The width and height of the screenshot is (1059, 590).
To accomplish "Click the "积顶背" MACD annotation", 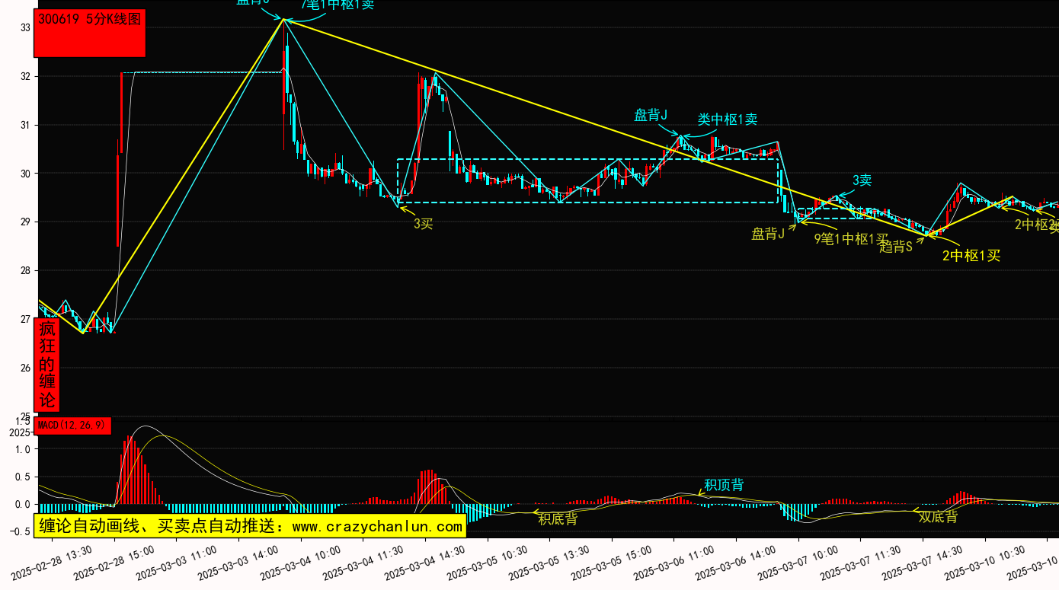I will [x=724, y=485].
